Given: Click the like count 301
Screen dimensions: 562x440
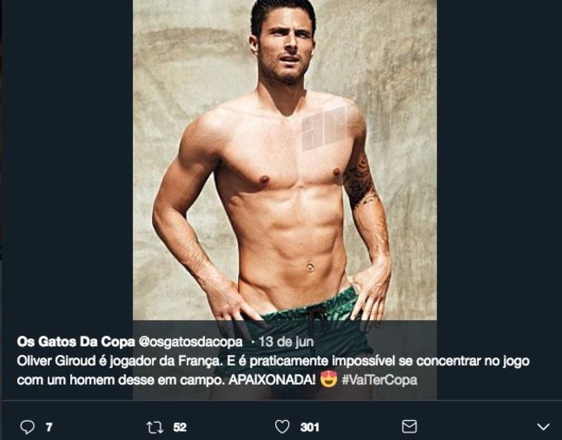Looking at the screenshot, I should (x=310, y=427).
